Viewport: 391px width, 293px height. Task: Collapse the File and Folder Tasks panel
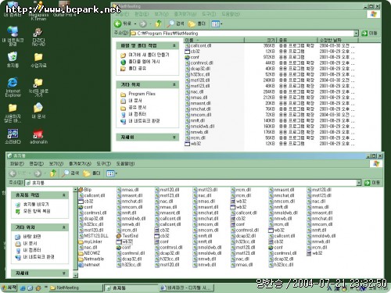pyautogui.click(x=174, y=45)
